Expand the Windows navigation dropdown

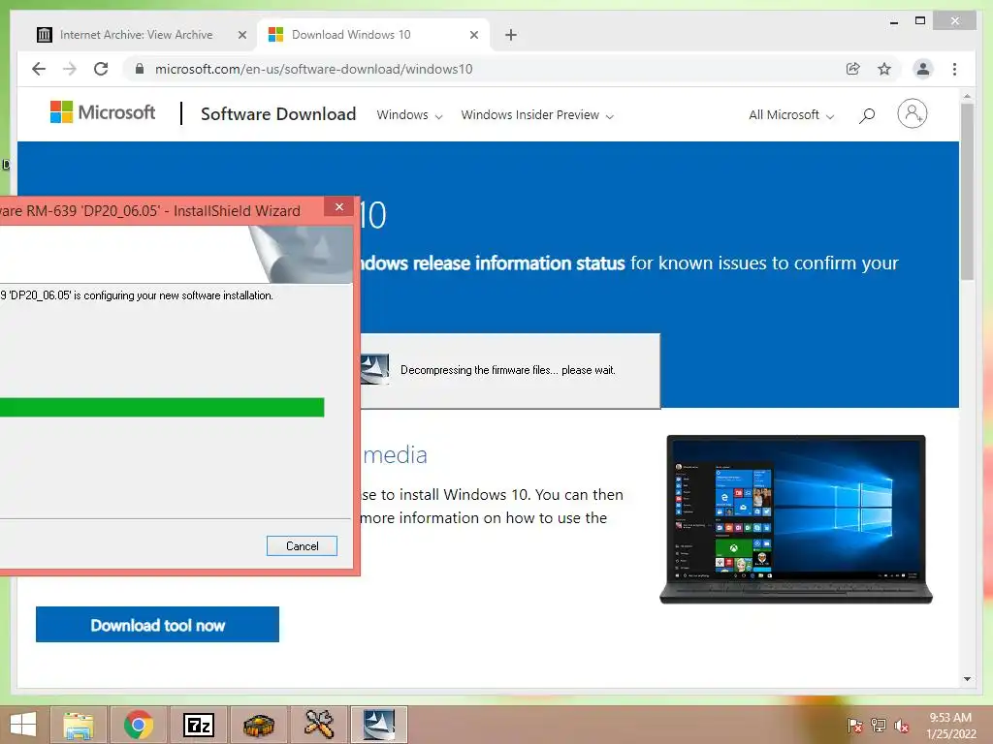click(409, 115)
